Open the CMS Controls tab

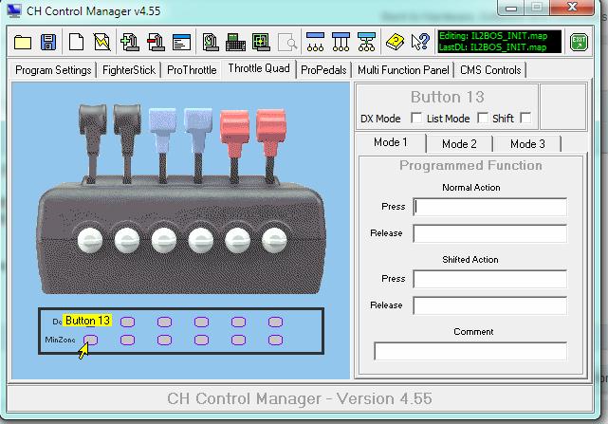(x=490, y=70)
